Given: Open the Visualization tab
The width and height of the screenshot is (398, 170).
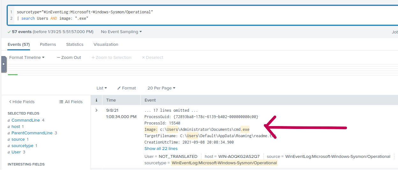Looking at the screenshot, I should (x=106, y=45).
